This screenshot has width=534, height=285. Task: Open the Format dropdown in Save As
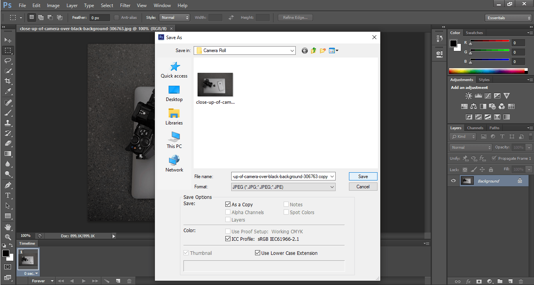[333, 187]
